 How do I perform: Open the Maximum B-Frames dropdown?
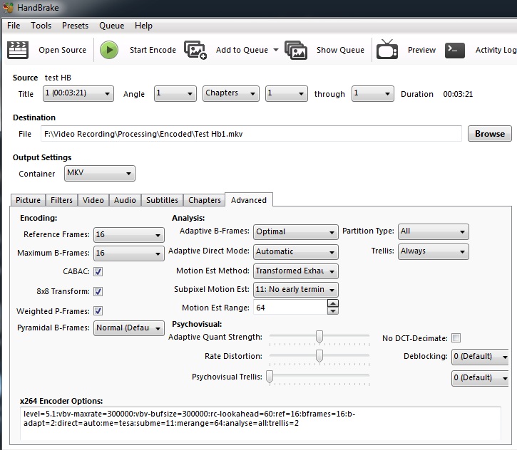coord(128,253)
